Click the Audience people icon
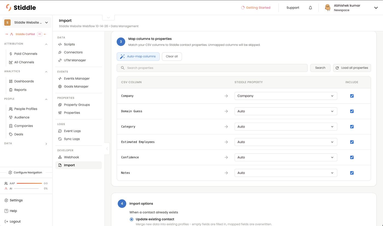The image size is (383, 226). (11, 117)
